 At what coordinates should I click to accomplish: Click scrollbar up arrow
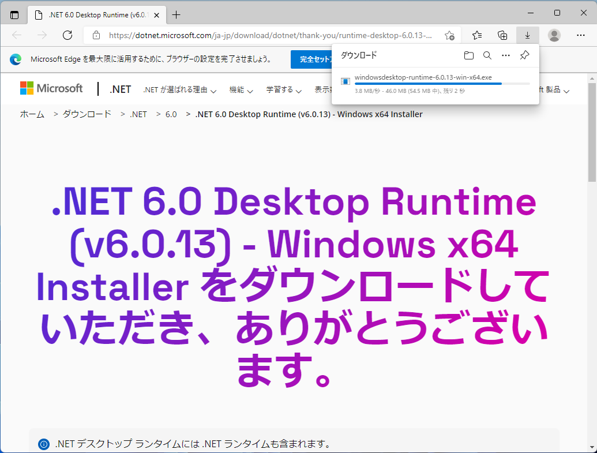point(592,78)
